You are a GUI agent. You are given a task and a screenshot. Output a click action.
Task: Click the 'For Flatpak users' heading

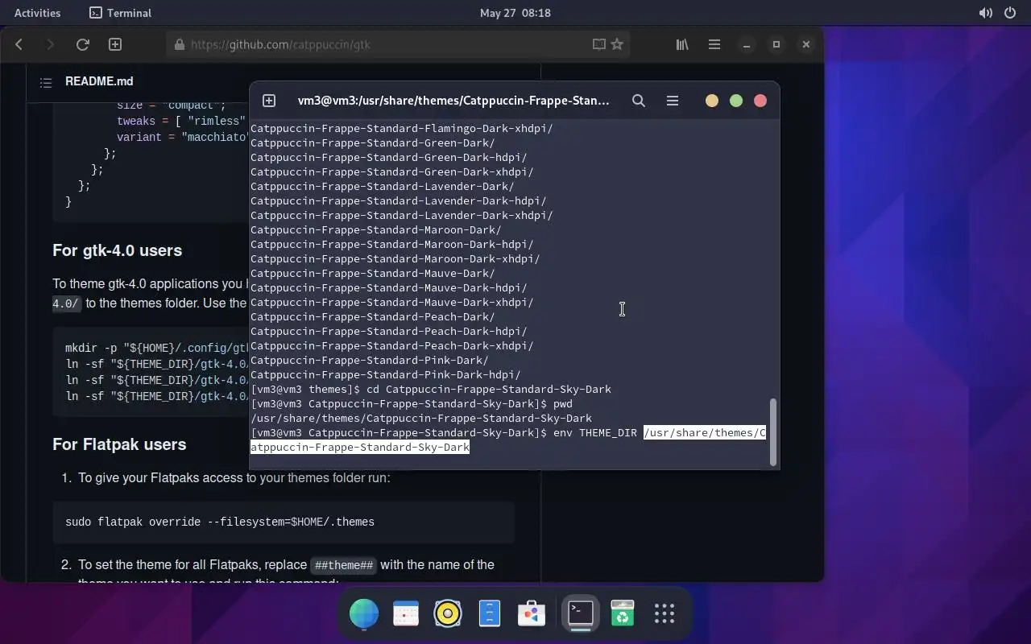tap(119, 444)
